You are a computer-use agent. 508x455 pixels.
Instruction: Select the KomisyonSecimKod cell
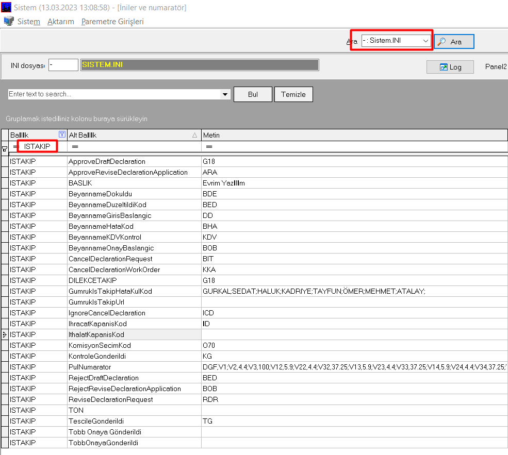pos(135,345)
